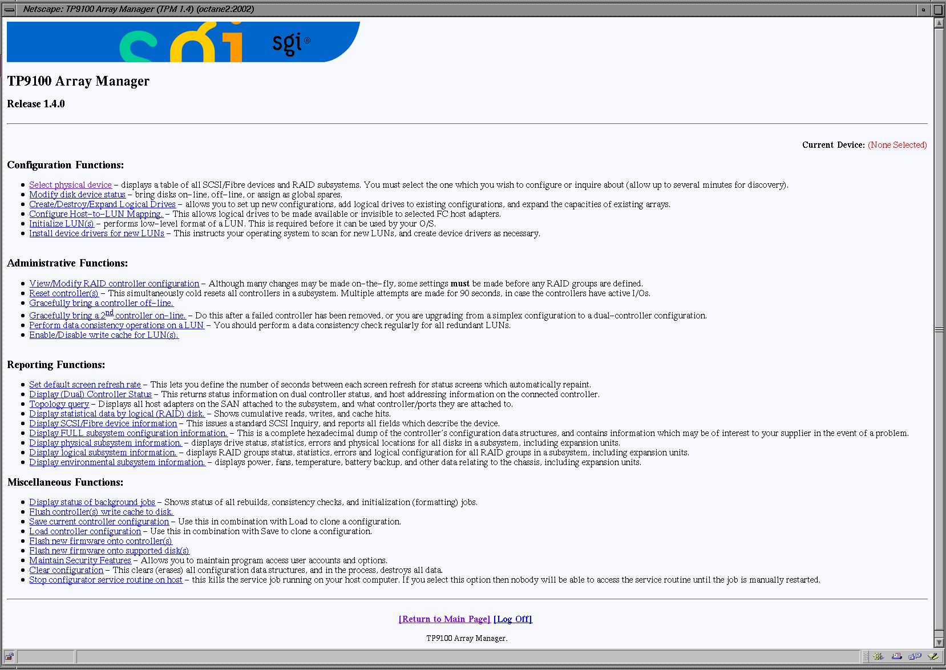
Task: Open Select physical device link
Action: pos(70,185)
